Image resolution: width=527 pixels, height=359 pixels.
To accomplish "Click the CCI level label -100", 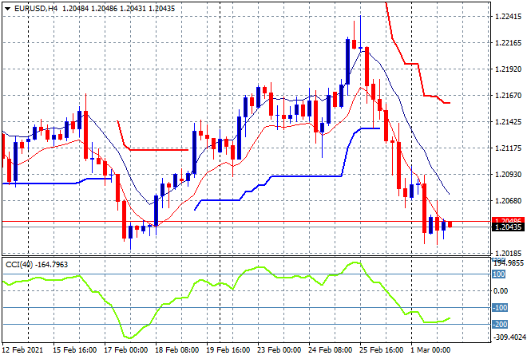I will pyautogui.click(x=500, y=308).
